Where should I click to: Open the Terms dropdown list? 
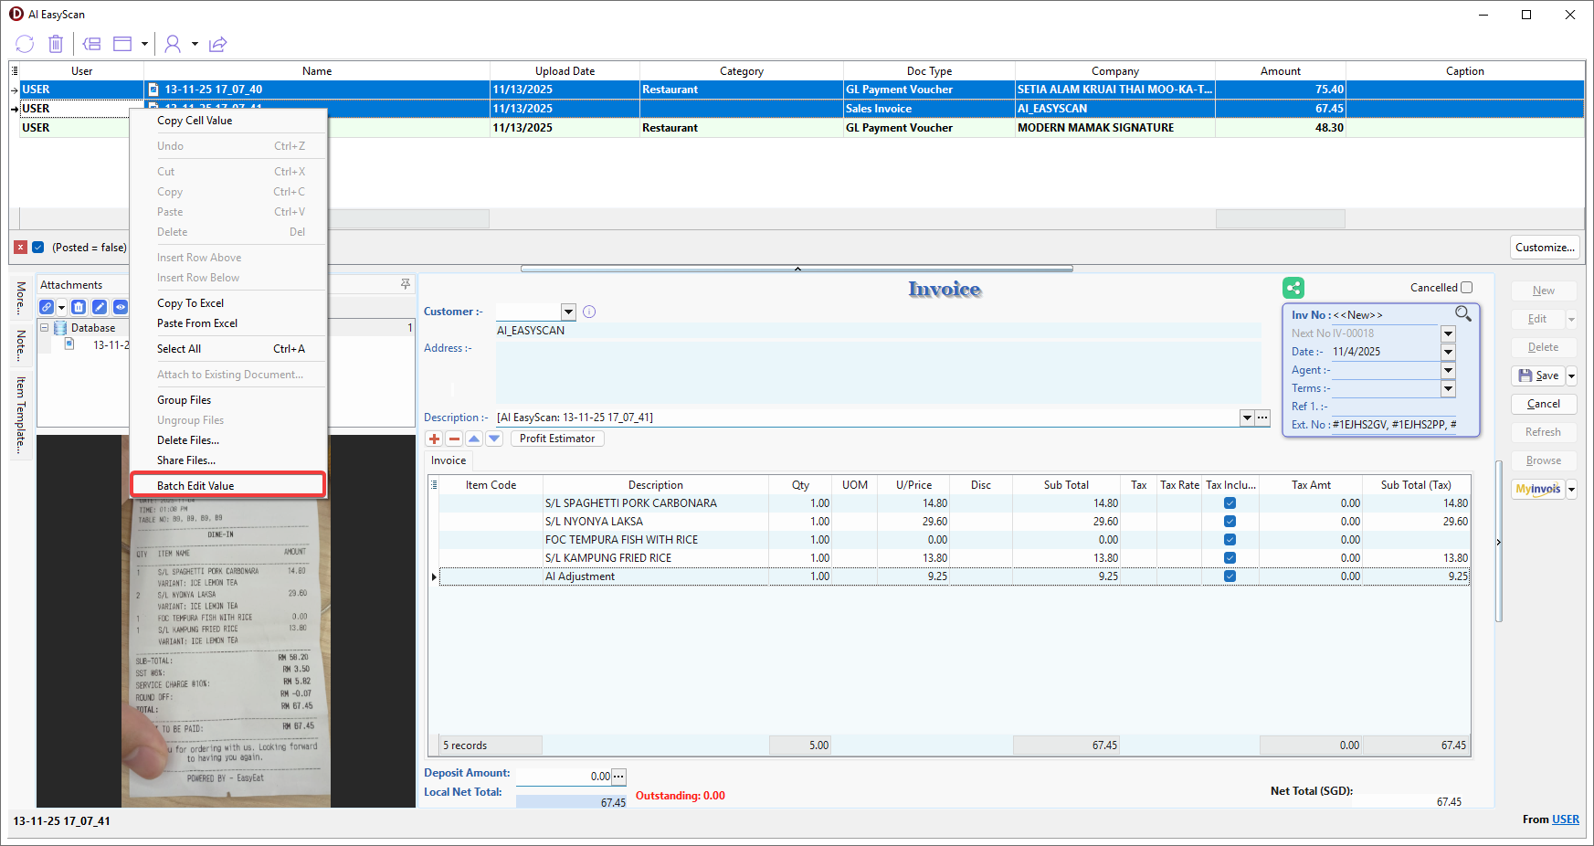pyautogui.click(x=1448, y=388)
